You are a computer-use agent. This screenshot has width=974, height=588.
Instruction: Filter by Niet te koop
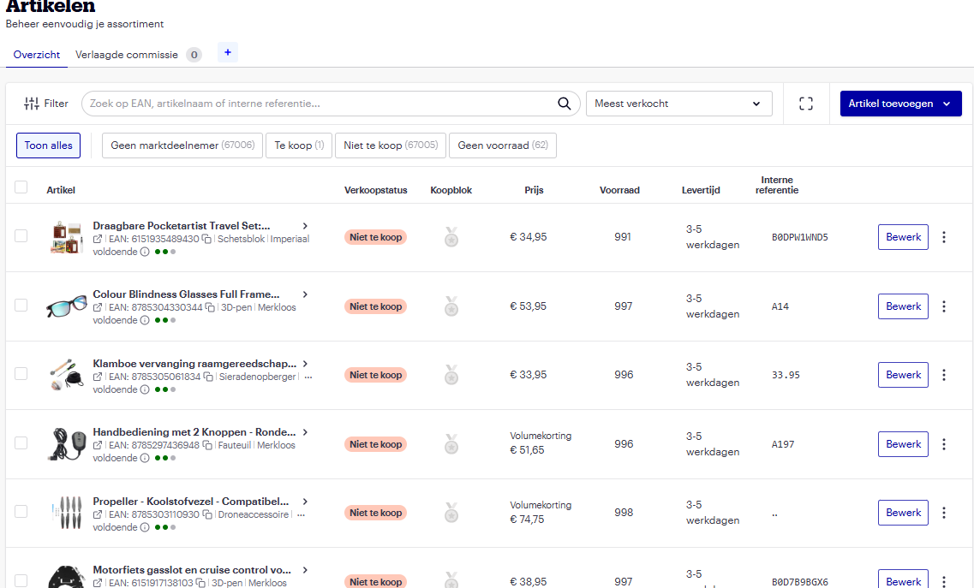click(391, 146)
